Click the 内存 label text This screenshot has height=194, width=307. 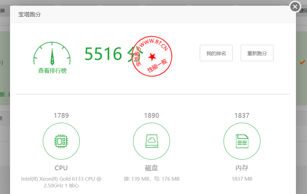click(x=242, y=168)
